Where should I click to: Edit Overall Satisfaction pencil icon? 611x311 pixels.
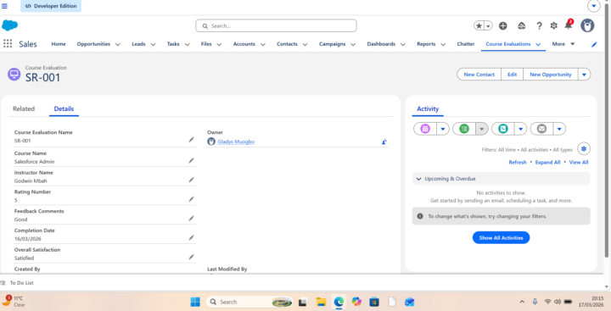point(191,257)
